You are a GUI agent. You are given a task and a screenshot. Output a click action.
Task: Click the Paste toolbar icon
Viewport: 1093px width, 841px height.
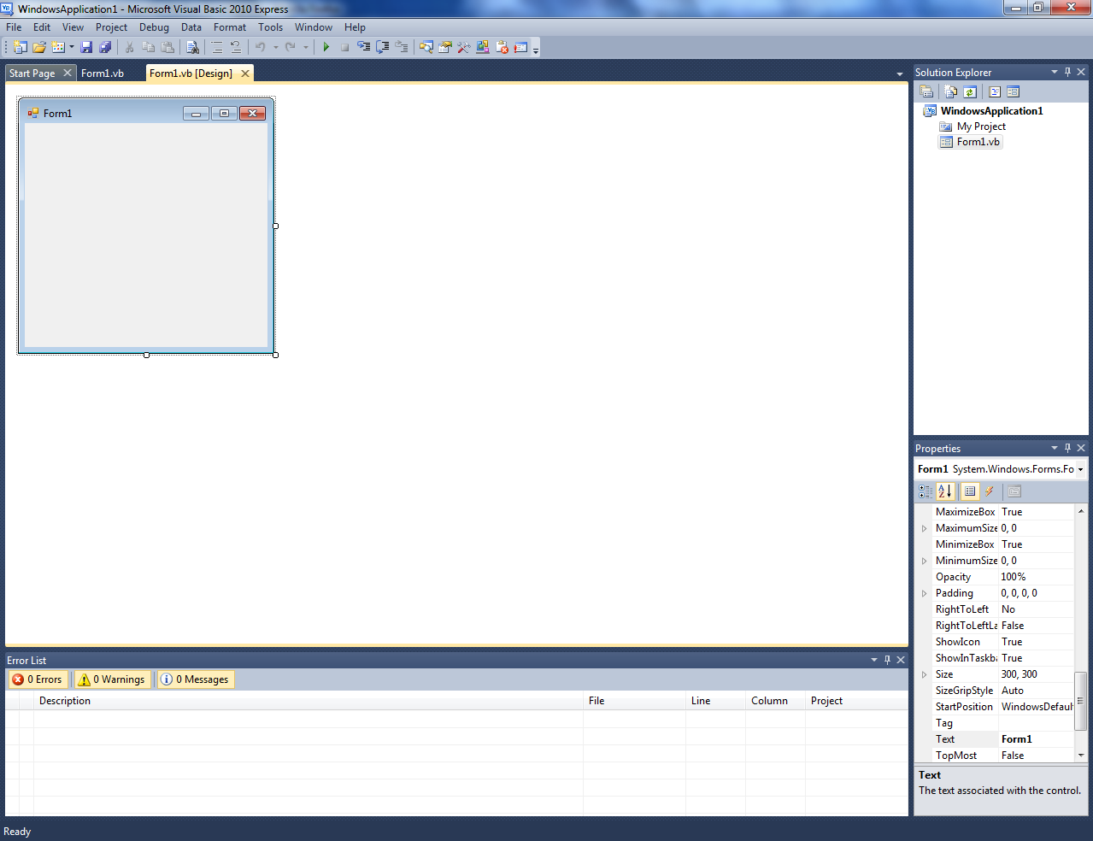167,47
